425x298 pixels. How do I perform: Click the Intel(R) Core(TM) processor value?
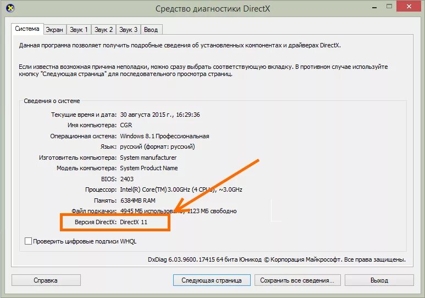pos(181,189)
